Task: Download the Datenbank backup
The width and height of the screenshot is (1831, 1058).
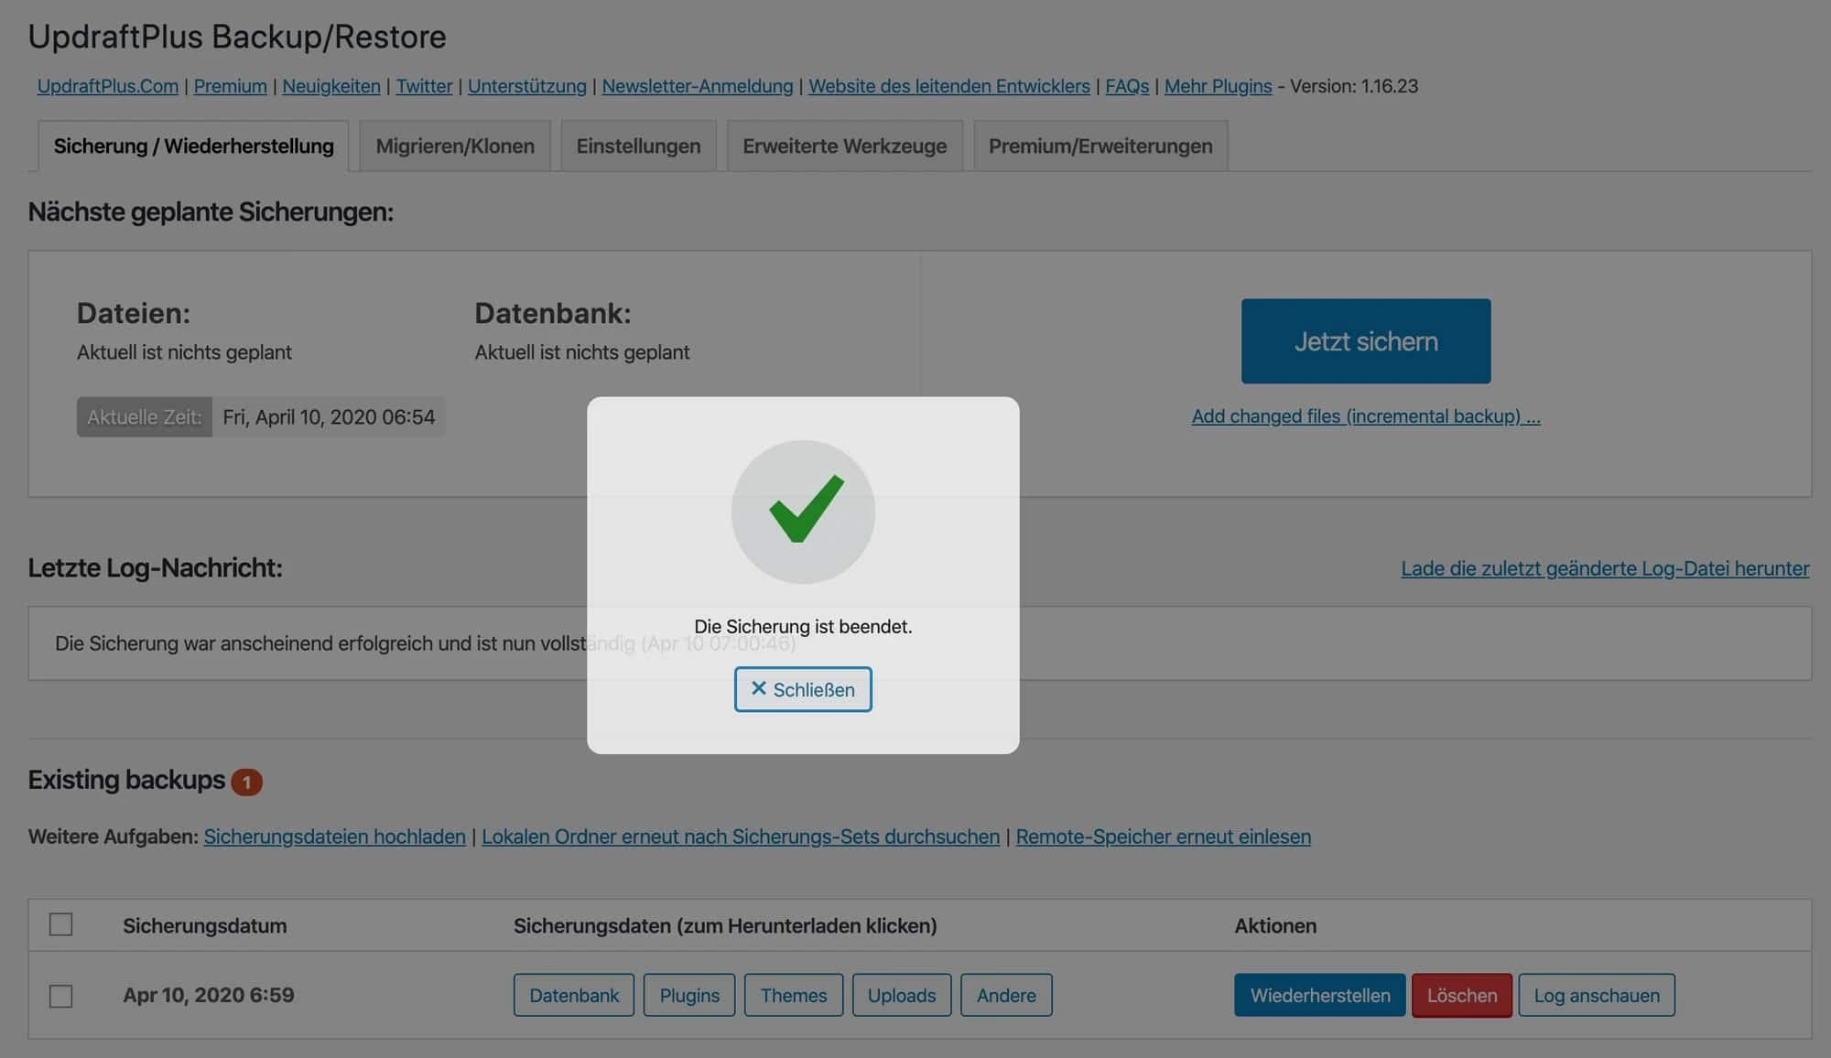Action: tap(573, 995)
